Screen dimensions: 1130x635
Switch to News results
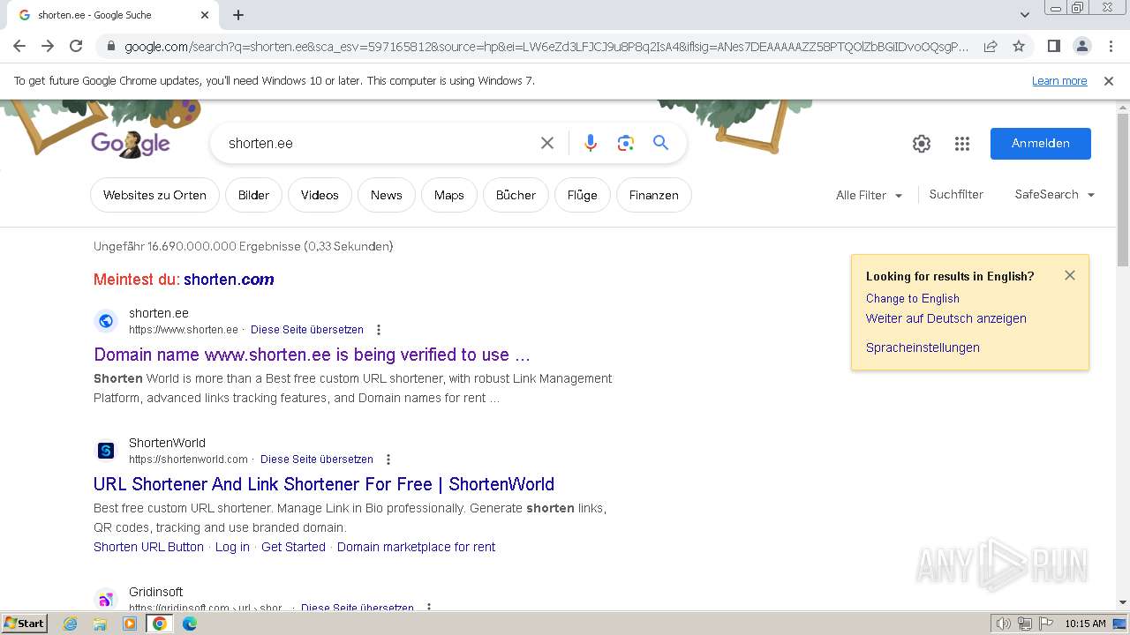pyautogui.click(x=387, y=195)
